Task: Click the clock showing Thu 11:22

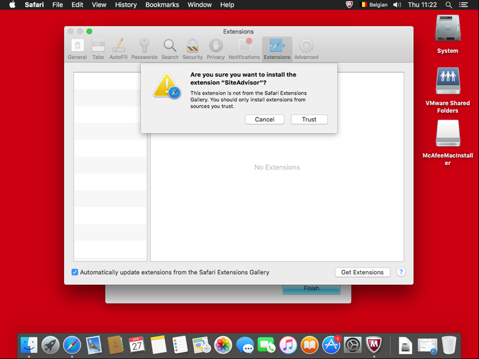Action: pos(423,5)
